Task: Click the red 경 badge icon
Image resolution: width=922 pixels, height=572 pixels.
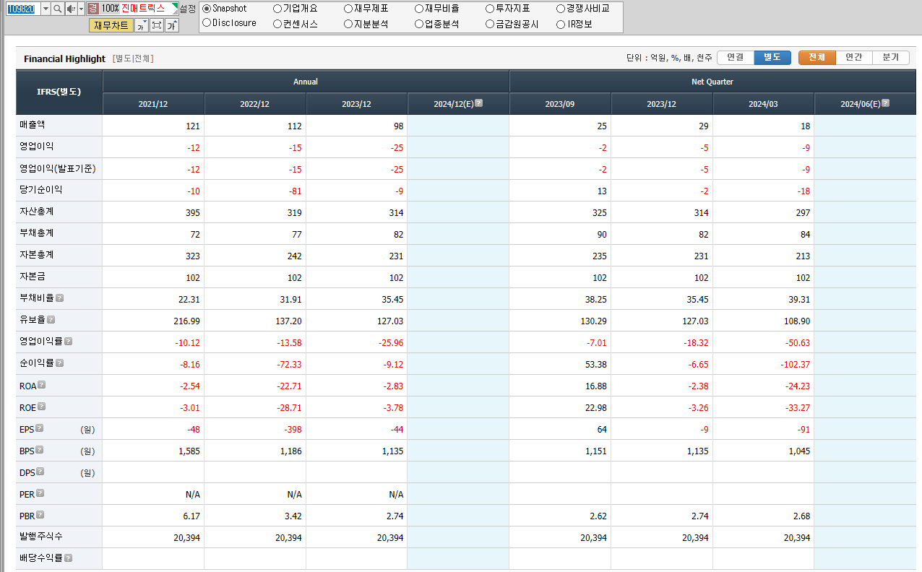Action: pyautogui.click(x=93, y=9)
